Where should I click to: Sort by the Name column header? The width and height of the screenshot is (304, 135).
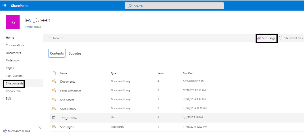click(x=63, y=73)
